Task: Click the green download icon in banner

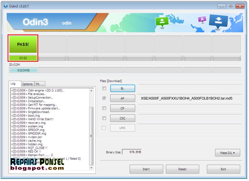Action: [162, 22]
